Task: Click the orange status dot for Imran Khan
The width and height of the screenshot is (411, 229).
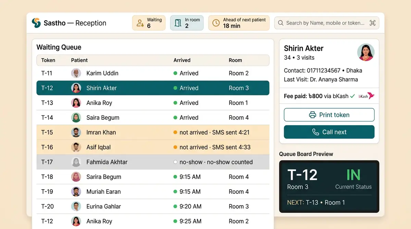Action: [175, 132]
